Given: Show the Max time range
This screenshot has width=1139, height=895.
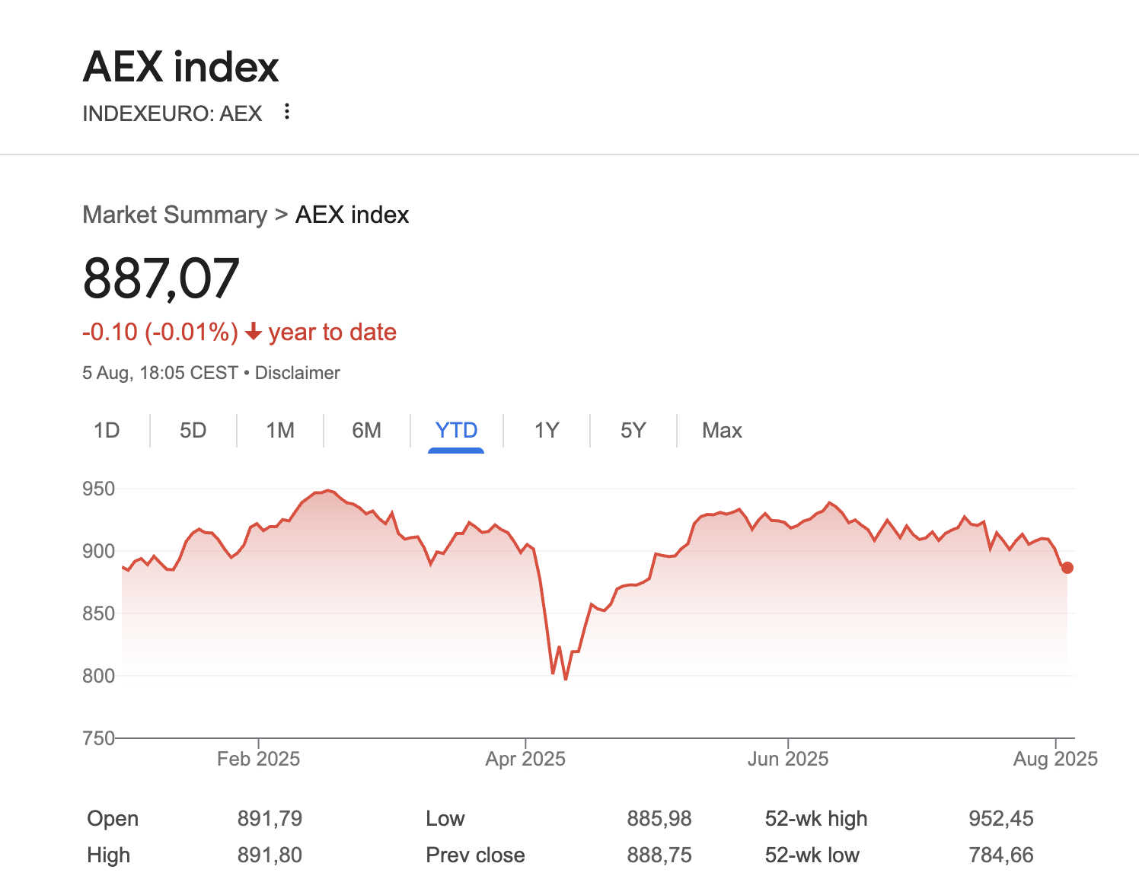Looking at the screenshot, I should point(722,431).
